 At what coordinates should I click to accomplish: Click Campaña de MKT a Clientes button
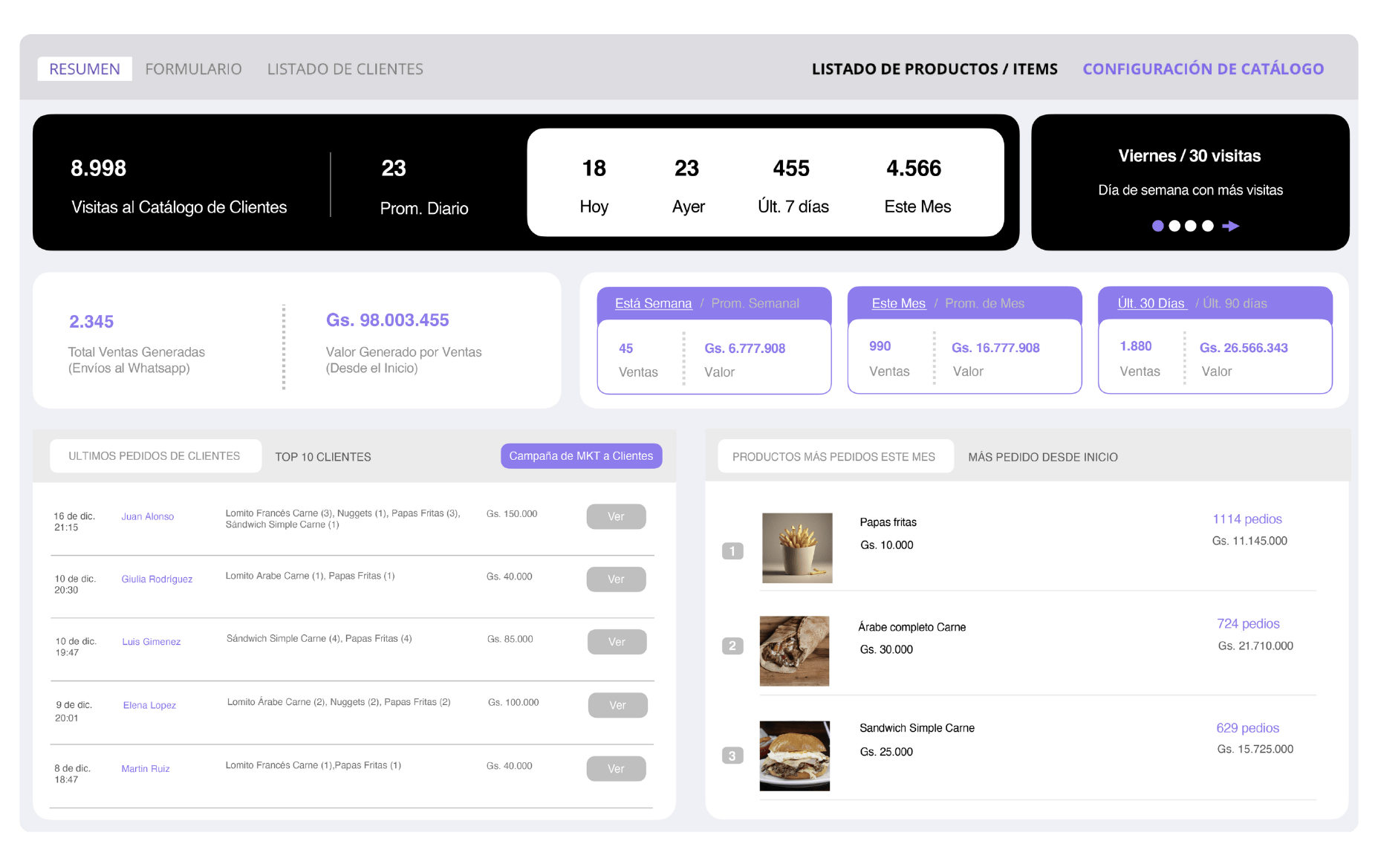[581, 456]
